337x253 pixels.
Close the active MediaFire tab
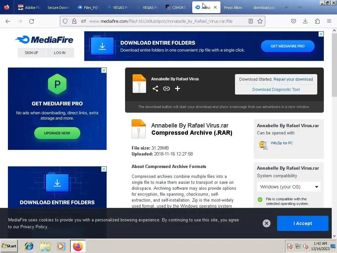coord(215,7)
